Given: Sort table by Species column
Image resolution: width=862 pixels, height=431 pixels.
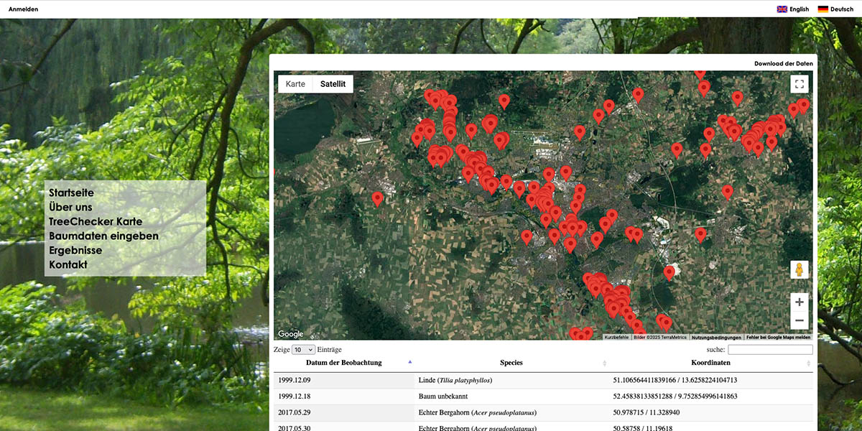Looking at the screenshot, I should click(x=511, y=363).
